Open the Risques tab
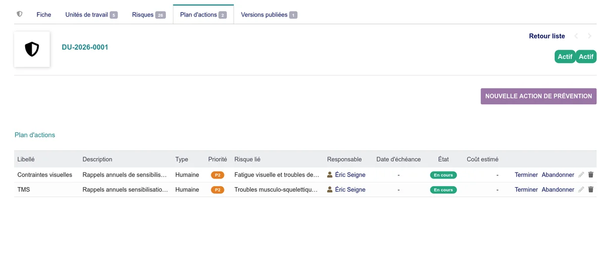 point(149,15)
